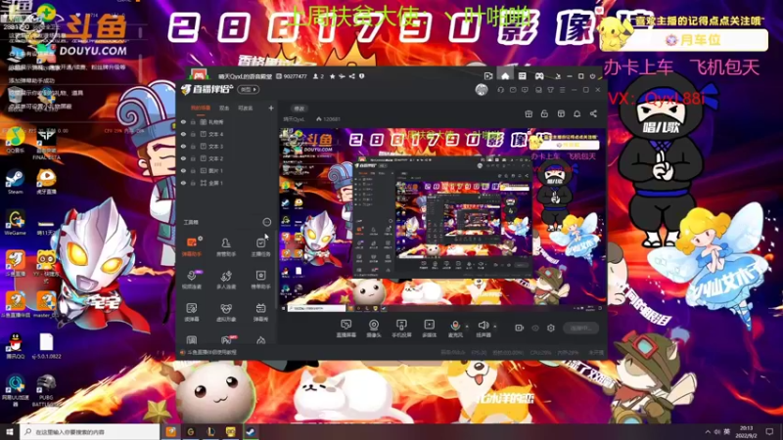Click the 修改 edit button above preview

(299, 109)
